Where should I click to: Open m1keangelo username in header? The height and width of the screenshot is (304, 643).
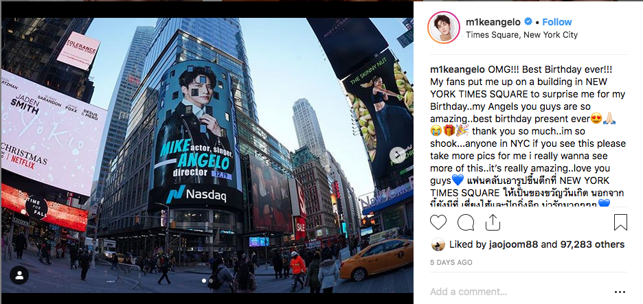coord(493,22)
